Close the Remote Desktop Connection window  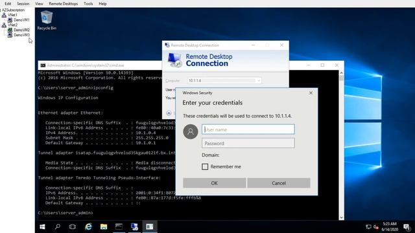coord(281,45)
